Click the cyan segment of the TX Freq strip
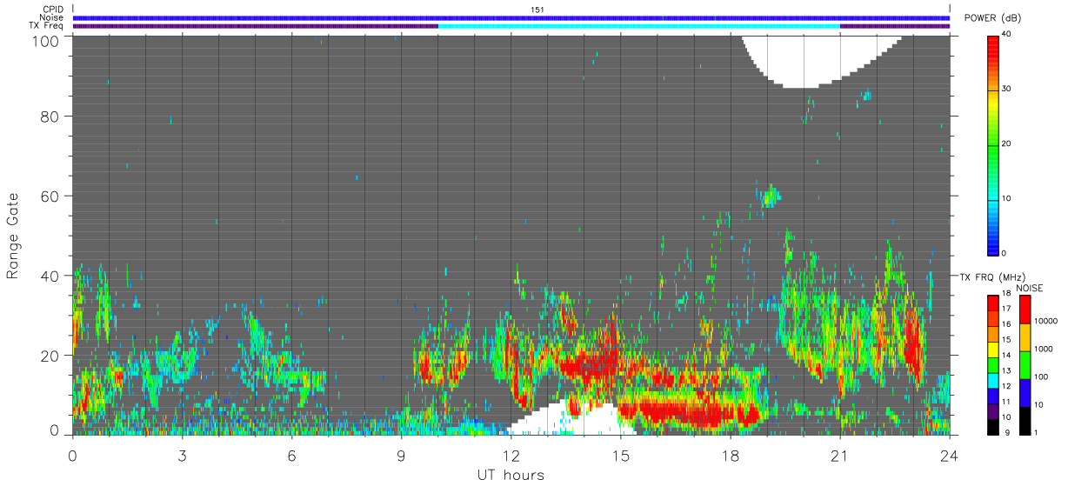 639,26
